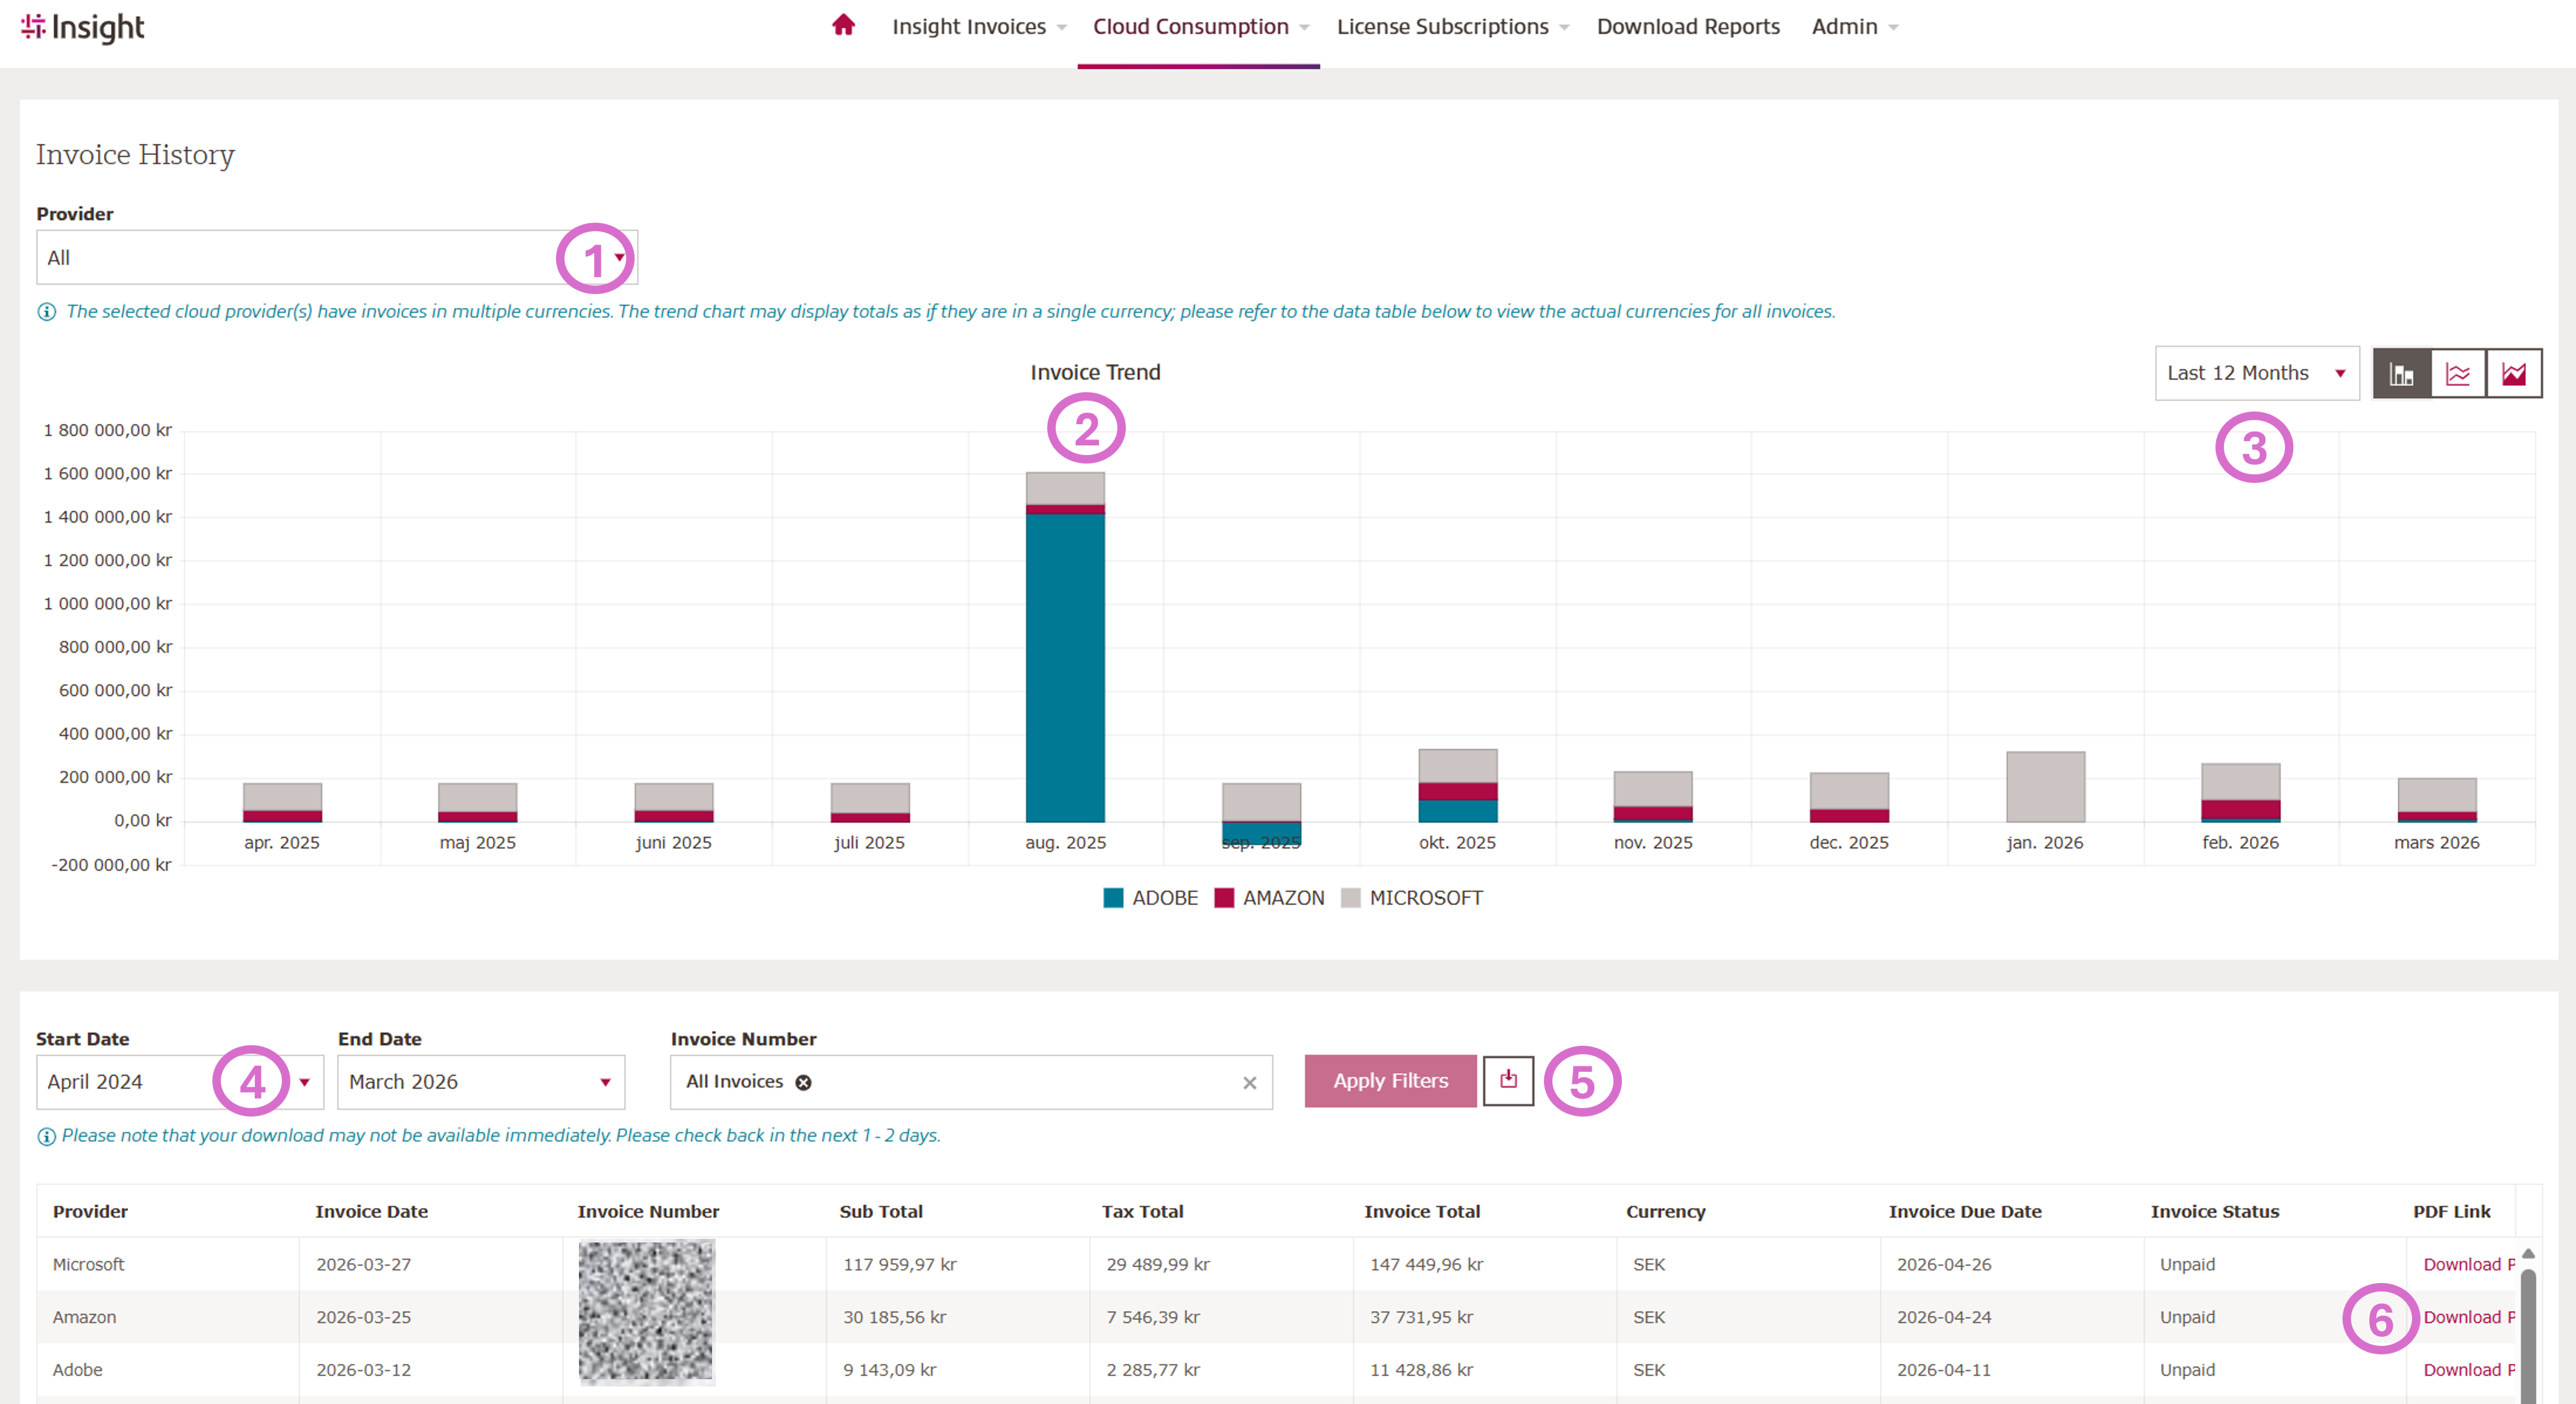Viewport: 2576px width, 1404px height.
Task: Toggle AMAZON series in chart legend
Action: (x=1269, y=898)
